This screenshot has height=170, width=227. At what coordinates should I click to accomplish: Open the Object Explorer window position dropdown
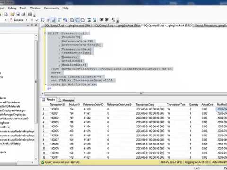tap(28, 25)
